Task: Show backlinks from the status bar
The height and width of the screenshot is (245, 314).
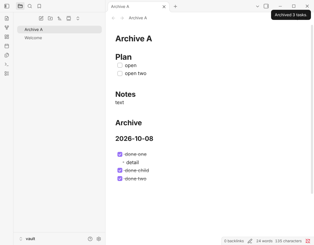Action: (x=234, y=241)
